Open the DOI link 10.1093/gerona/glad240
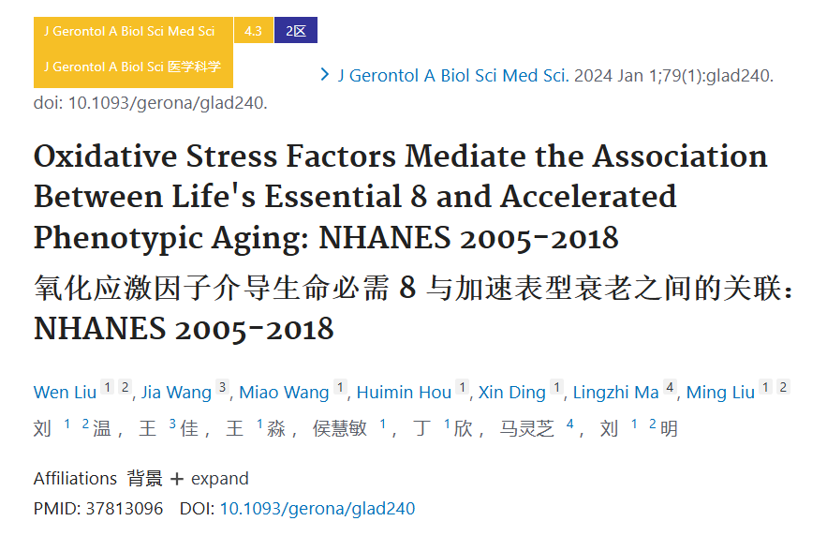The height and width of the screenshot is (536, 827). (x=318, y=508)
